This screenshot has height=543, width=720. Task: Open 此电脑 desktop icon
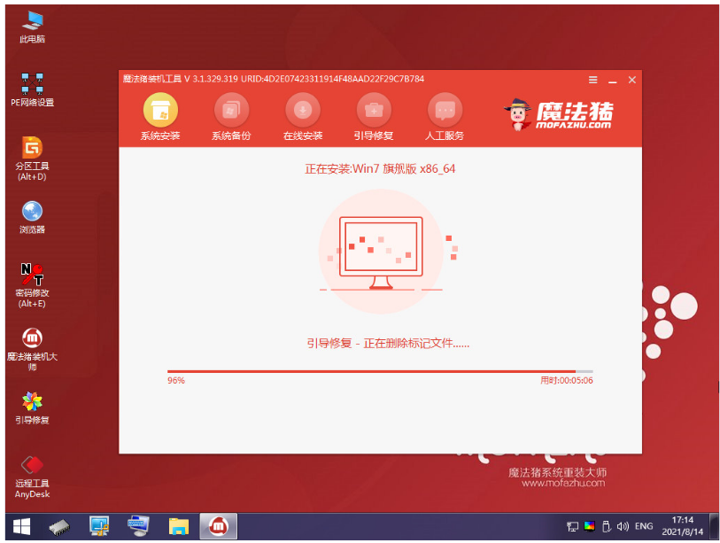(x=32, y=27)
